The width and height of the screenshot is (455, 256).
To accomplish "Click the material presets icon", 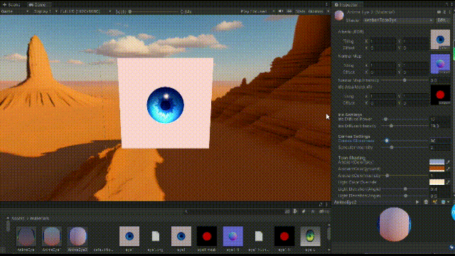I will click(444, 12).
